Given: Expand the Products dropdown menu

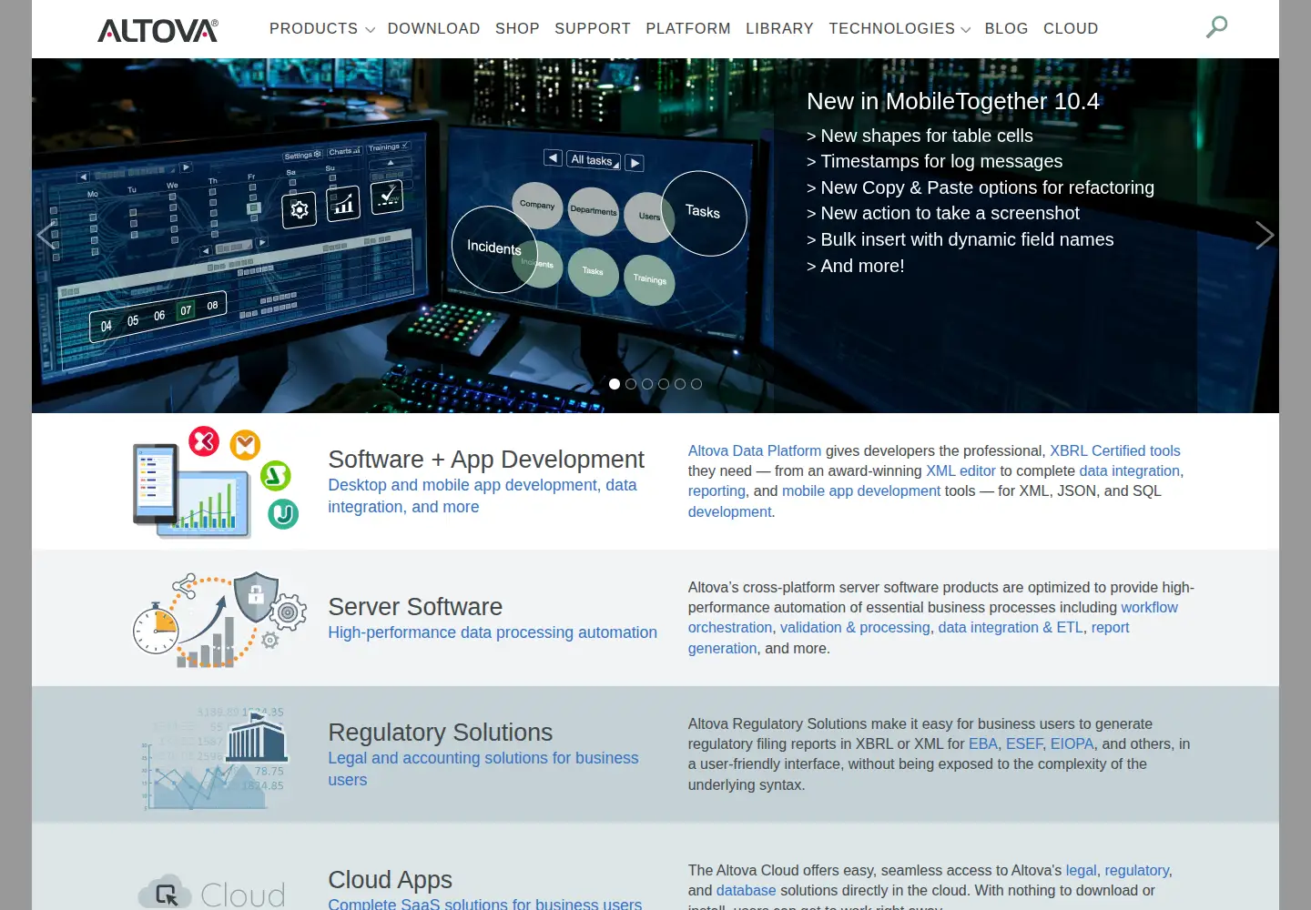Looking at the screenshot, I should pyautogui.click(x=322, y=29).
